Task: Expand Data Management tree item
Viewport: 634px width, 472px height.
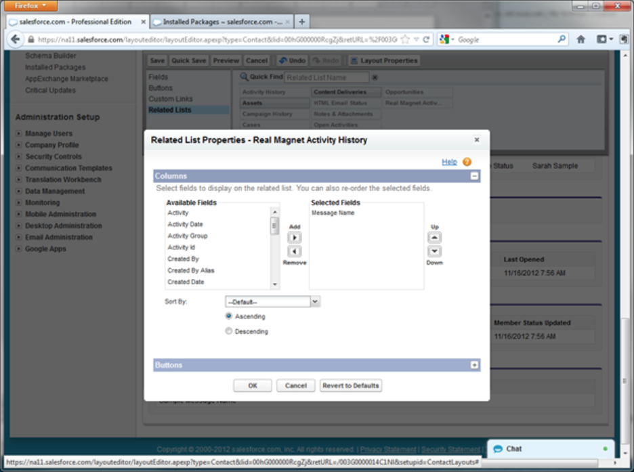Action: (x=18, y=191)
